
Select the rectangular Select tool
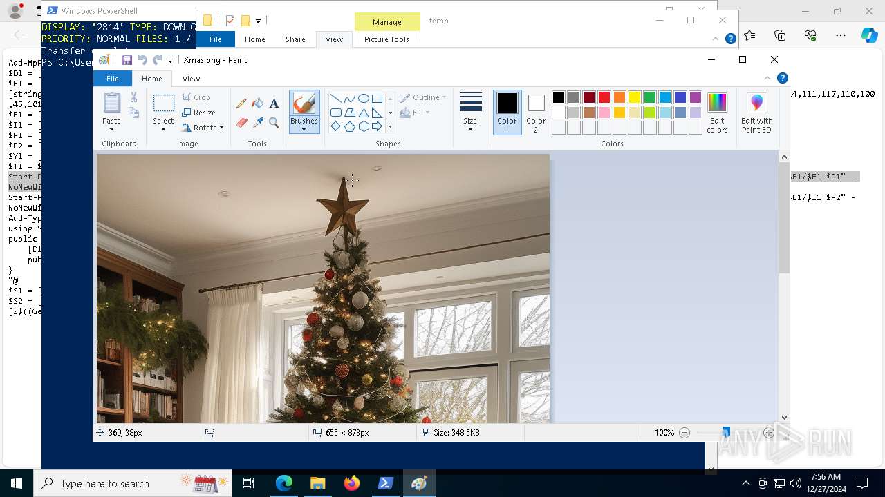pos(163,104)
